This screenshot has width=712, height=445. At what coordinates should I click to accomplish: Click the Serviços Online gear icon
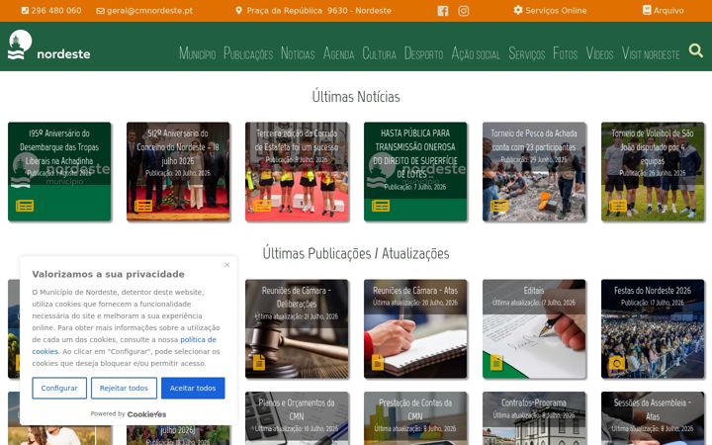pos(518,10)
